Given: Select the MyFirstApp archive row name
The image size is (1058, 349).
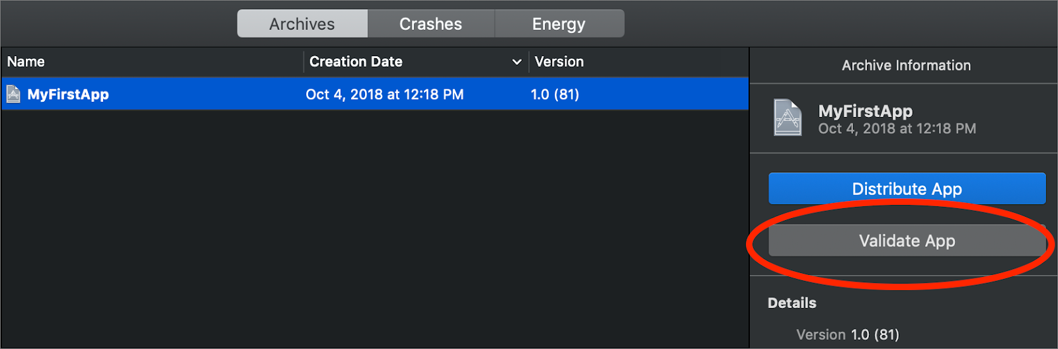Looking at the screenshot, I should (68, 95).
